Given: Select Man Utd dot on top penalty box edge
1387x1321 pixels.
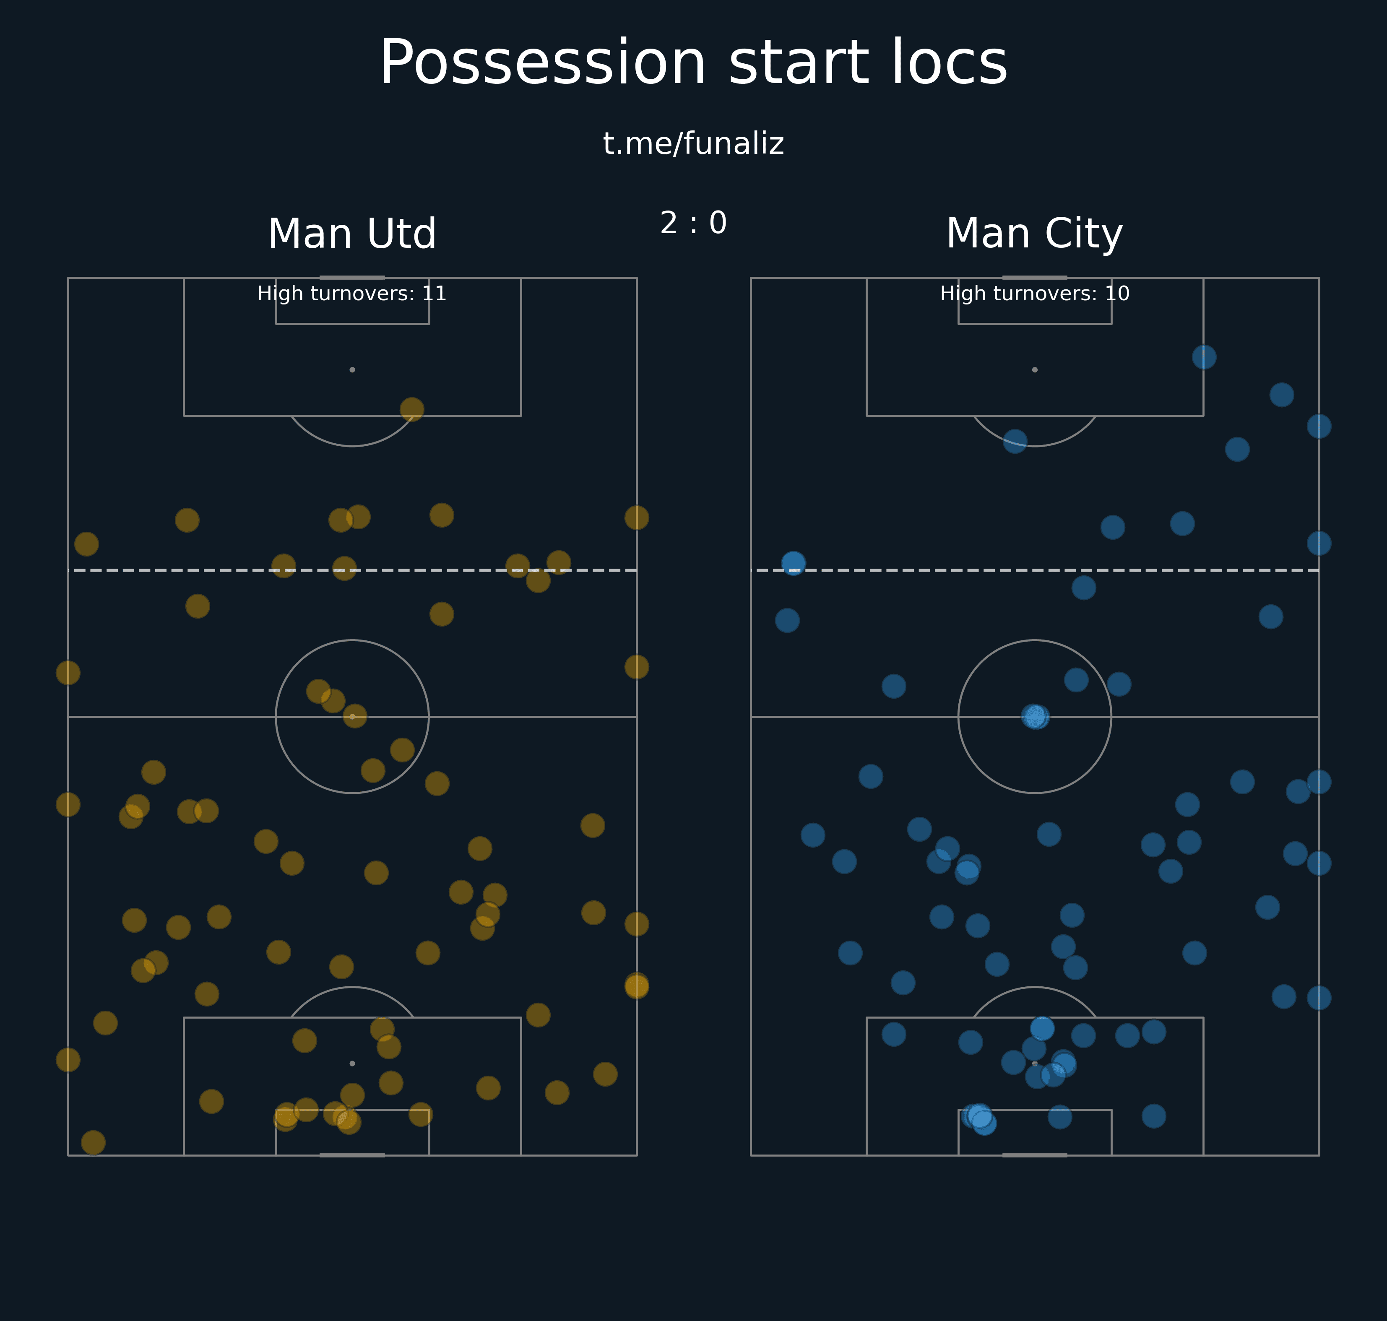Looking at the screenshot, I should tap(412, 409).
